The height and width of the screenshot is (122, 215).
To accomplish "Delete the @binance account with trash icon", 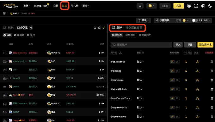I will (x=212, y=71).
